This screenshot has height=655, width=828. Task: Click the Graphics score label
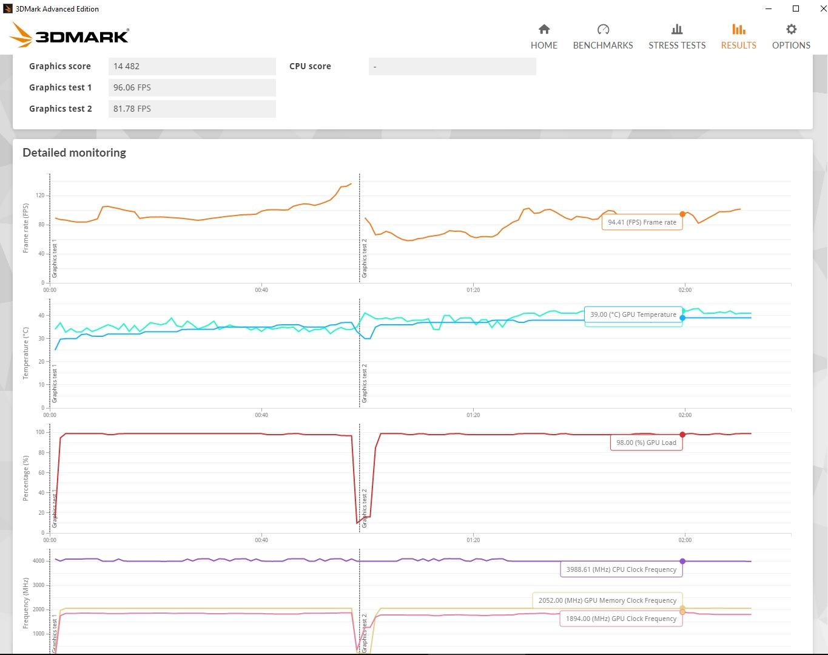(60, 66)
